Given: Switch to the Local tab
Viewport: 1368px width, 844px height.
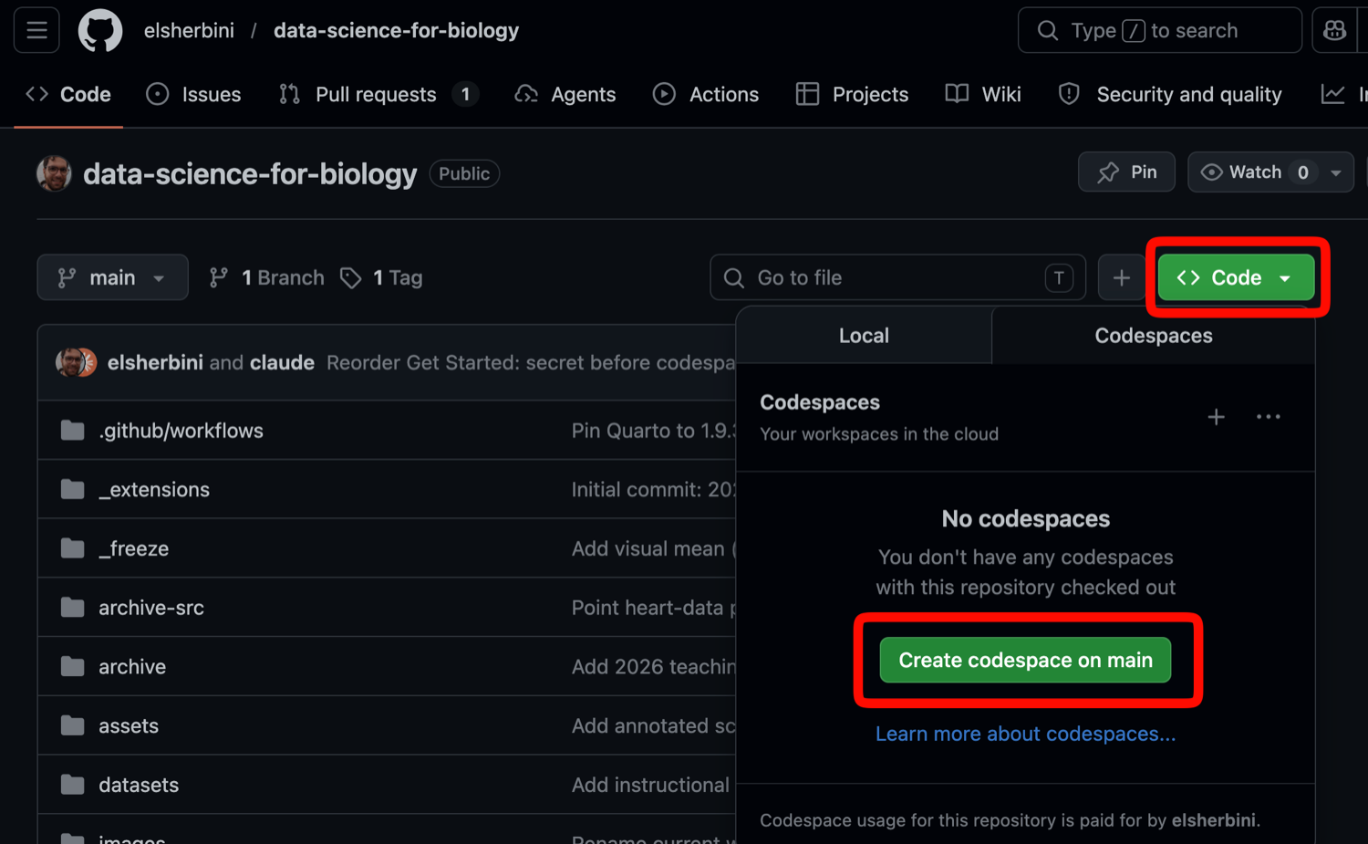Looking at the screenshot, I should (864, 335).
